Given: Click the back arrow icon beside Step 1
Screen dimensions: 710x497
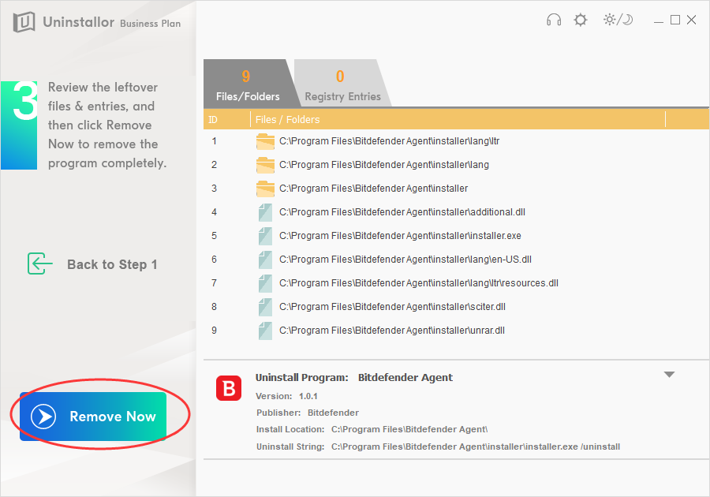Looking at the screenshot, I should pyautogui.click(x=39, y=263).
